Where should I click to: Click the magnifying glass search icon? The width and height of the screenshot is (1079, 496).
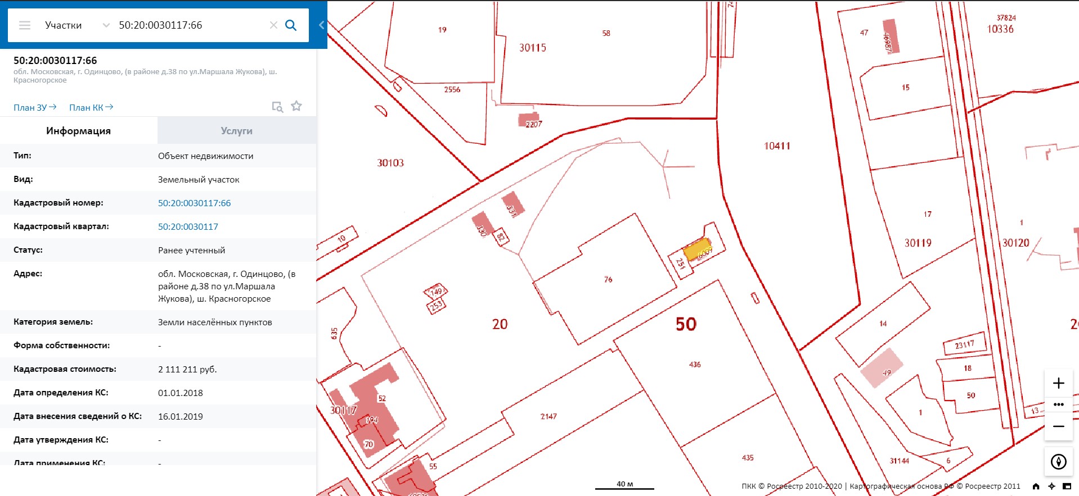(291, 25)
